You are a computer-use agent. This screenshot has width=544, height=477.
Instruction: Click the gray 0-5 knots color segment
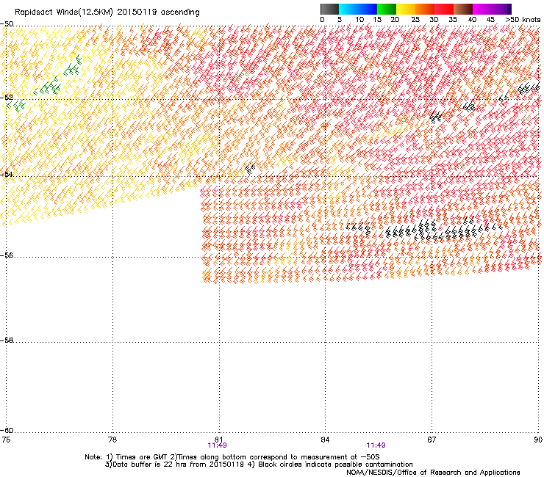[x=329, y=9]
